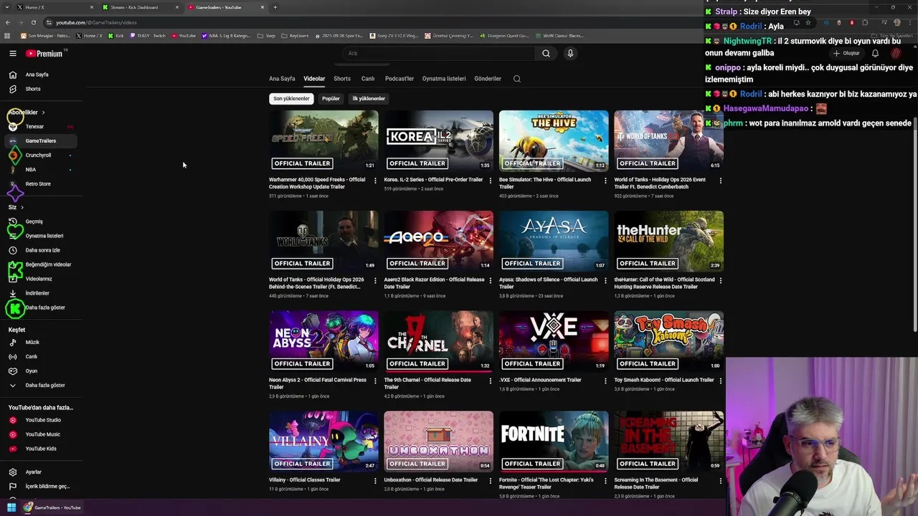This screenshot has width=918, height=516.
Task: Open YouTube Kids link
Action: point(40,449)
